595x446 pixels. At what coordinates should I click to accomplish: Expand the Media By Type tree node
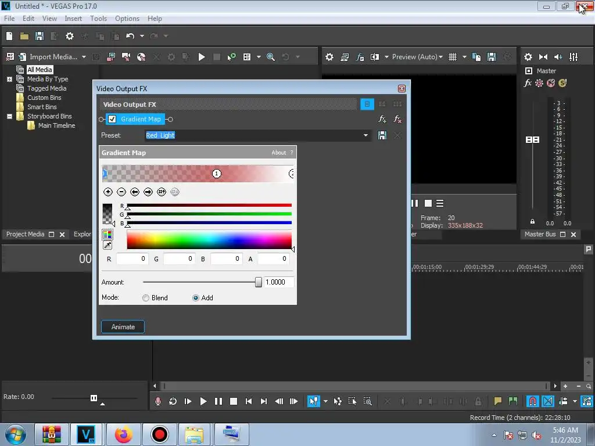coord(9,79)
